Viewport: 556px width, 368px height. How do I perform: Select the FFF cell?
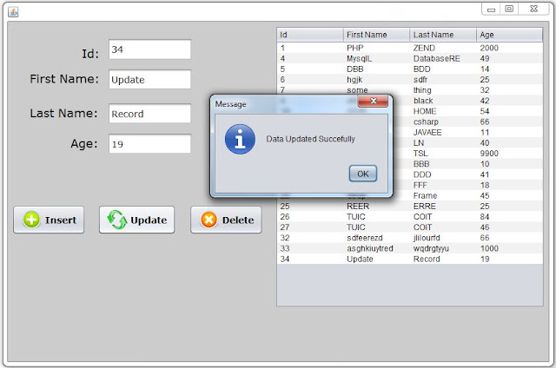[443, 185]
